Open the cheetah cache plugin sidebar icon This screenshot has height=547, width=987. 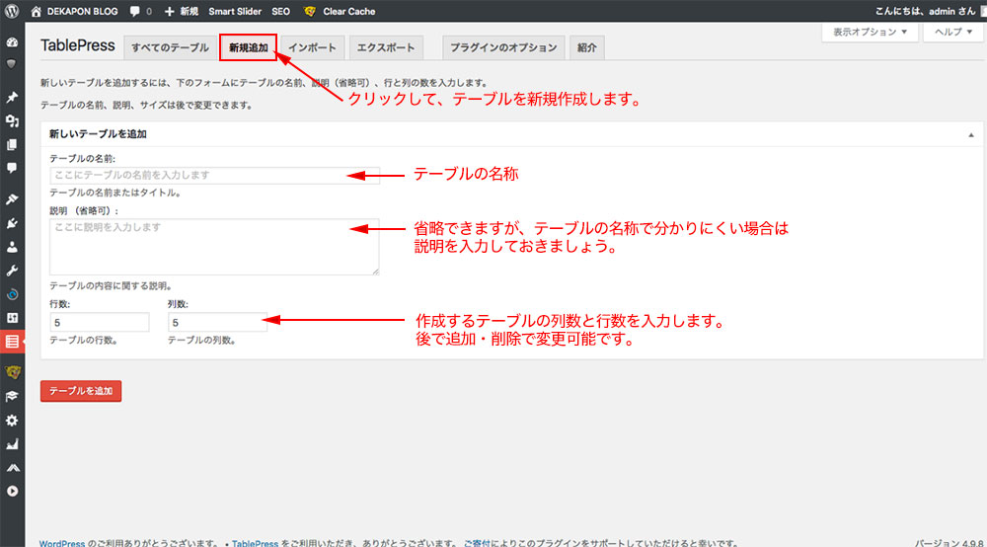pos(13,372)
